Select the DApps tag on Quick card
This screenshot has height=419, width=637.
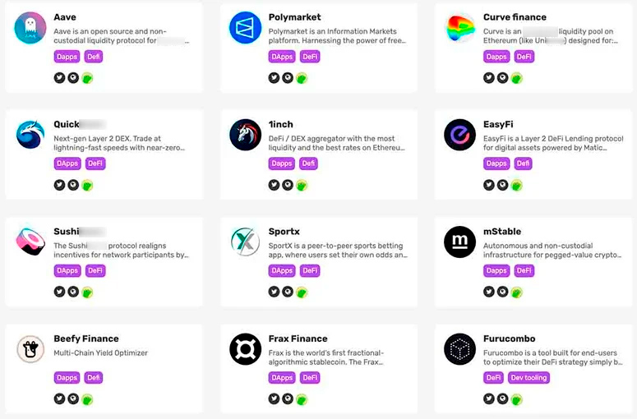coord(67,163)
